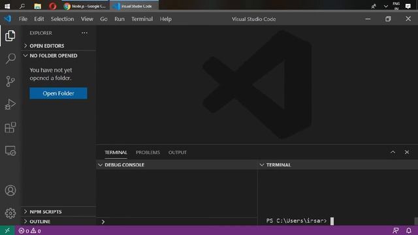Viewport: 418px width, 235px height.
Task: Open the Remote Explorer icon
Action: point(10,151)
